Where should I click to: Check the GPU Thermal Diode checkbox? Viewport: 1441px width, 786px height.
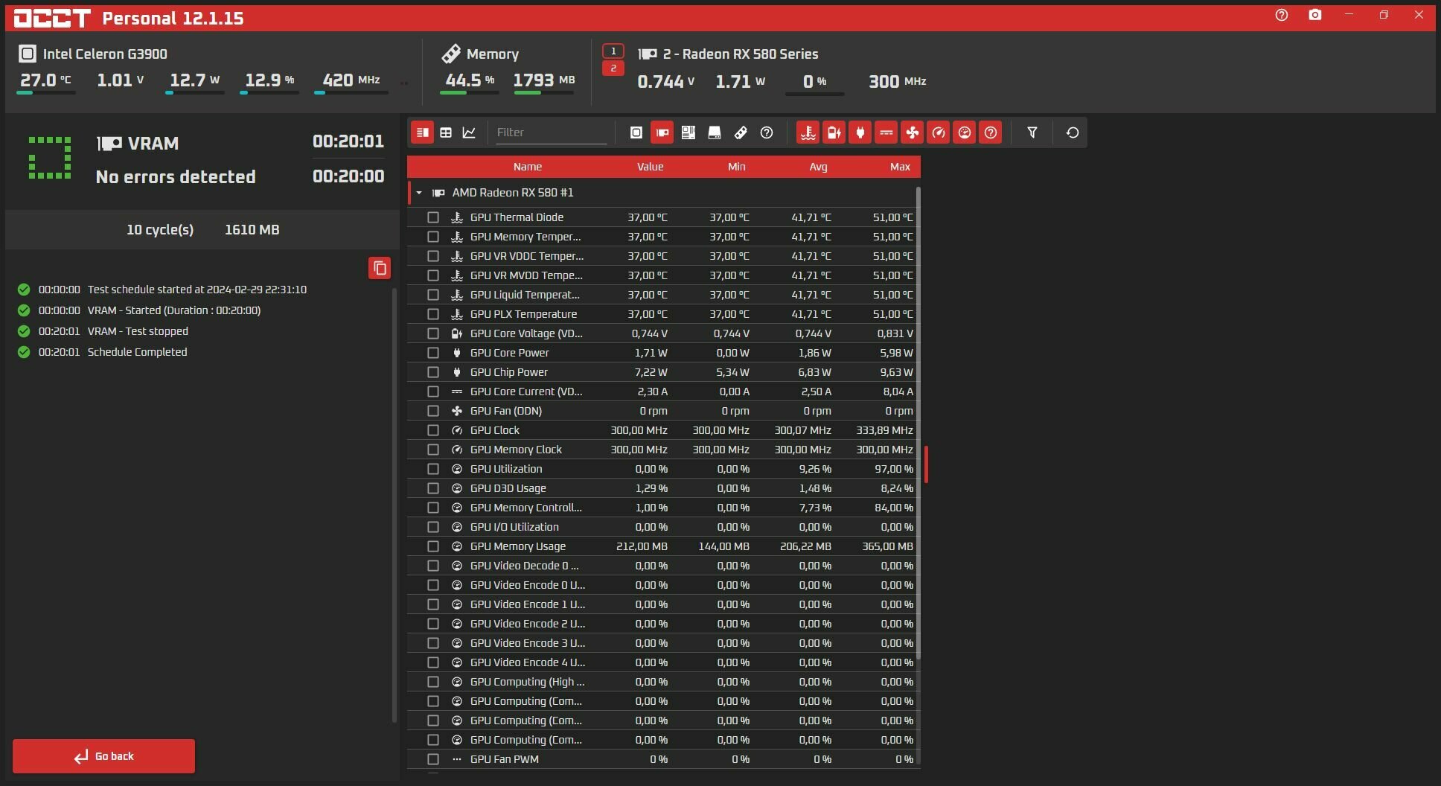[433, 217]
